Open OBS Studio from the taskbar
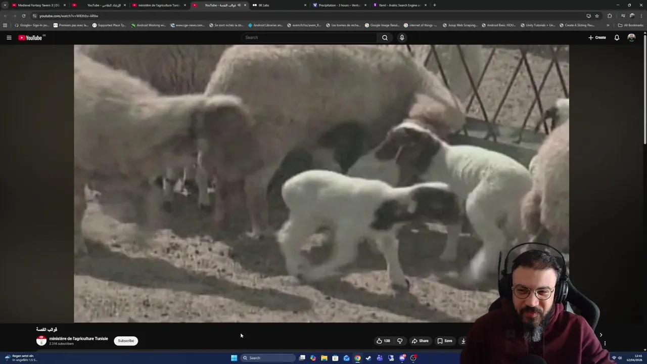 pyautogui.click(x=413, y=358)
